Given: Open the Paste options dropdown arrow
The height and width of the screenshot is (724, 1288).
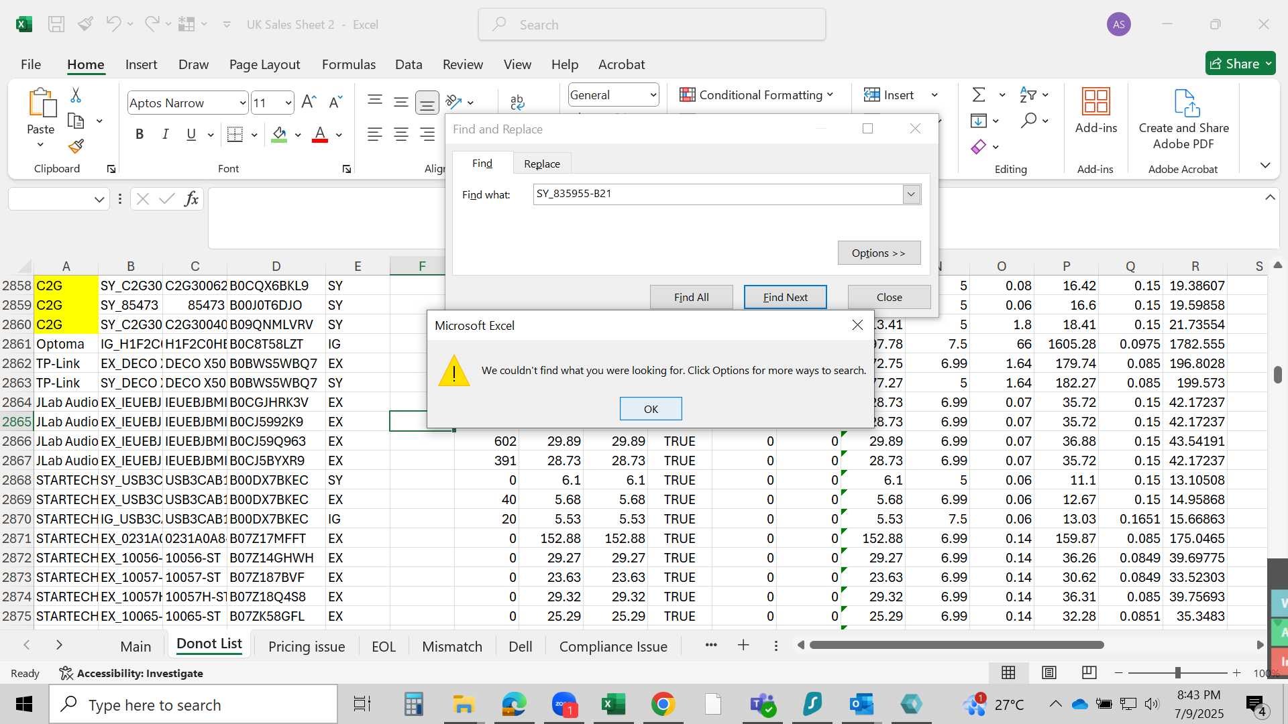Looking at the screenshot, I should 40,145.
